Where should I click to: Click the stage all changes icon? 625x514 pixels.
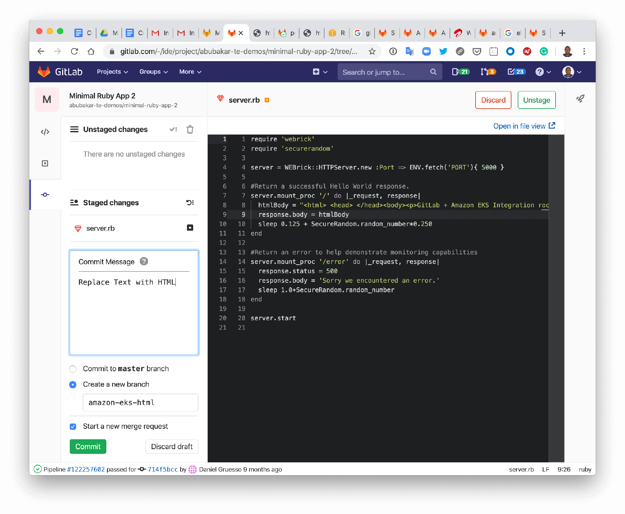click(173, 130)
